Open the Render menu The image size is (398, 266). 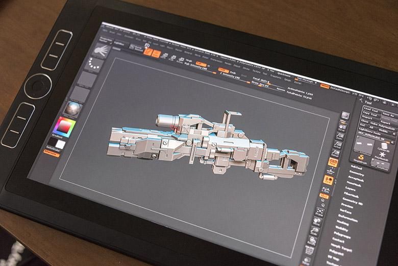(x=228, y=63)
